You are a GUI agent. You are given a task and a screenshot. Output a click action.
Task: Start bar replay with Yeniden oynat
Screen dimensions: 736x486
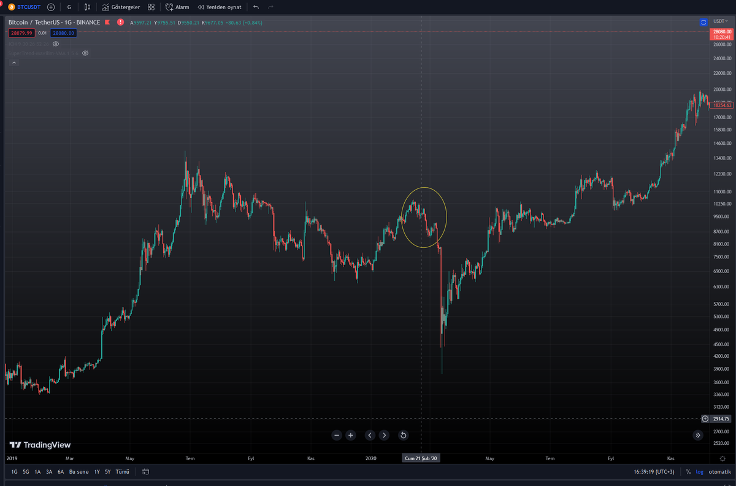pyautogui.click(x=220, y=7)
